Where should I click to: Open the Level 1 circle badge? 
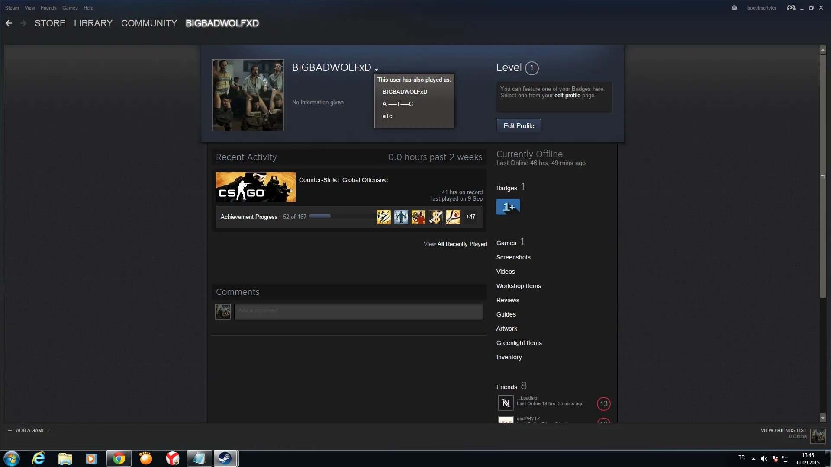[x=531, y=68]
